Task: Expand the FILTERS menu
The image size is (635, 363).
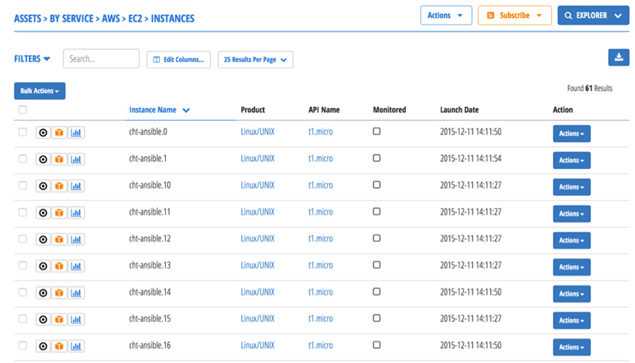Action: click(32, 59)
